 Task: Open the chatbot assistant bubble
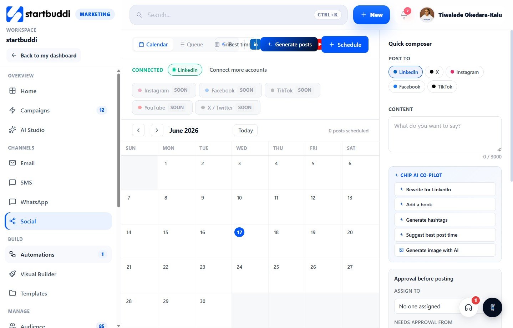click(492, 307)
